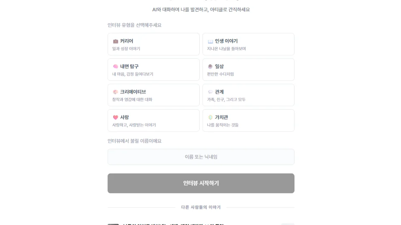Click the open book icon for 인생 이야기

[x=211, y=41]
